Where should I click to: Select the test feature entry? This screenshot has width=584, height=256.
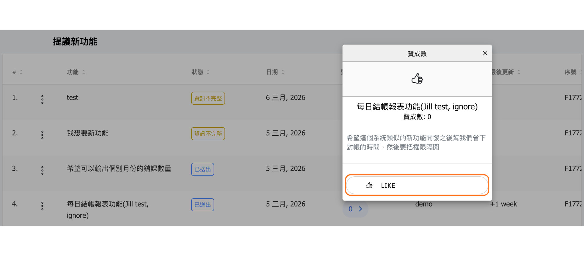pyautogui.click(x=72, y=98)
